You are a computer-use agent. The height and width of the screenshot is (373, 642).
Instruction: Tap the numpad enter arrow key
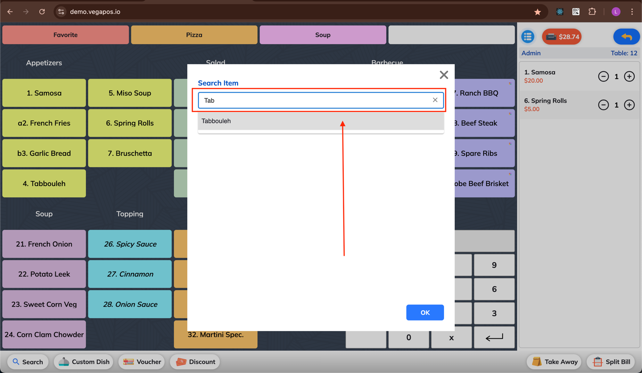point(494,337)
